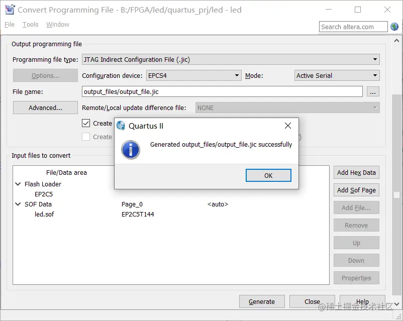This screenshot has height=321, width=403.
Task: Open the Advanced... settings
Action: tap(45, 108)
